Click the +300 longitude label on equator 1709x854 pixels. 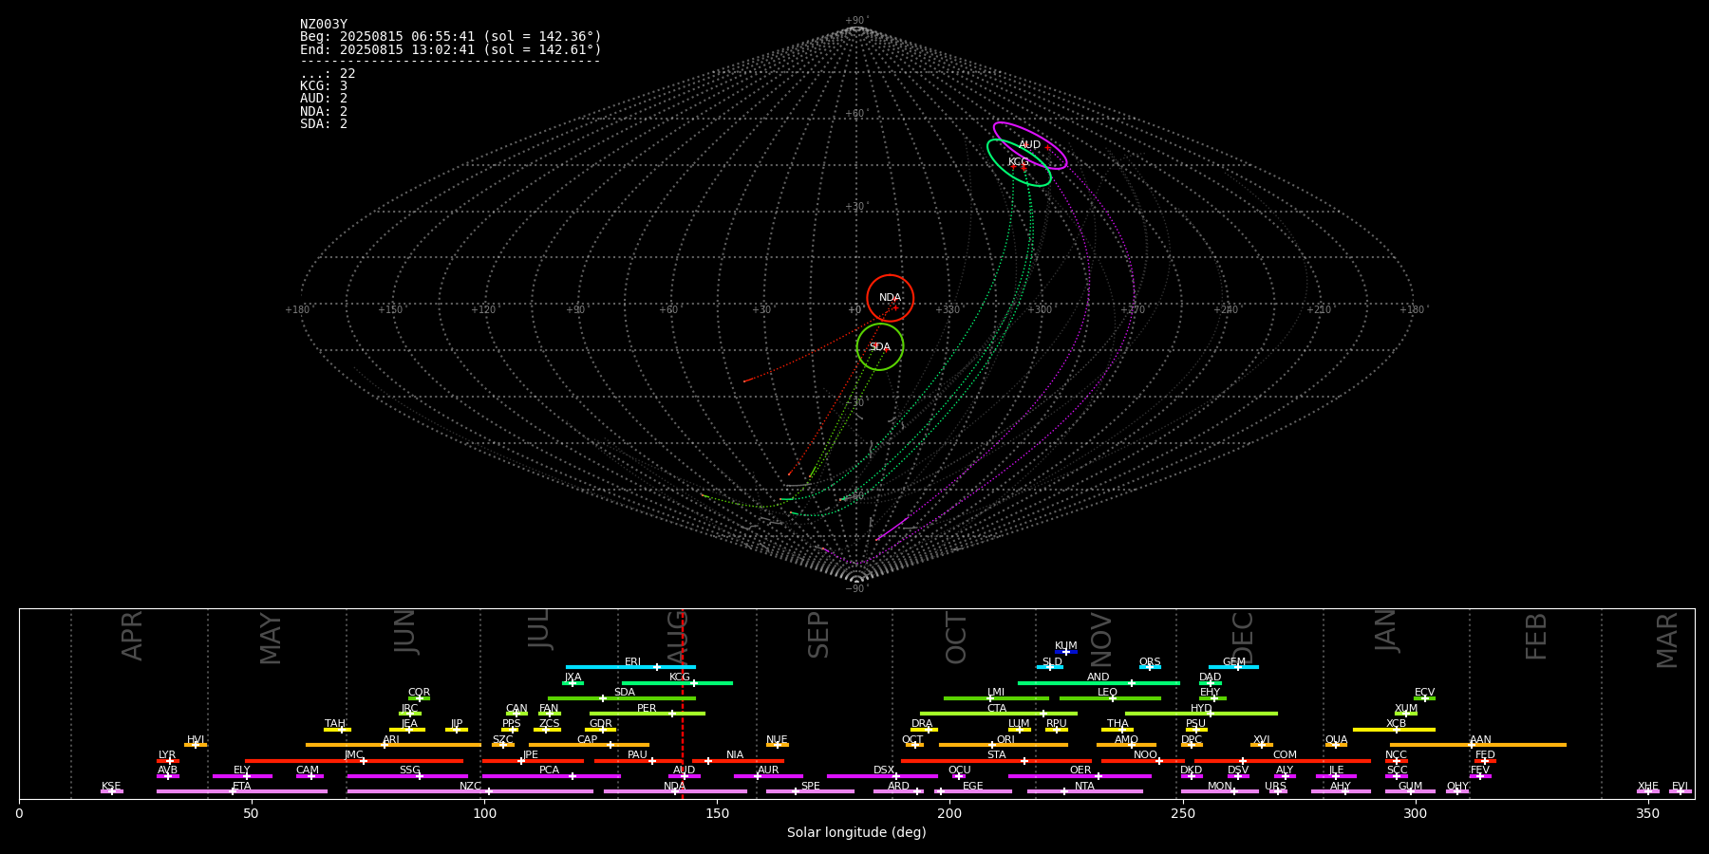[x=1040, y=309]
